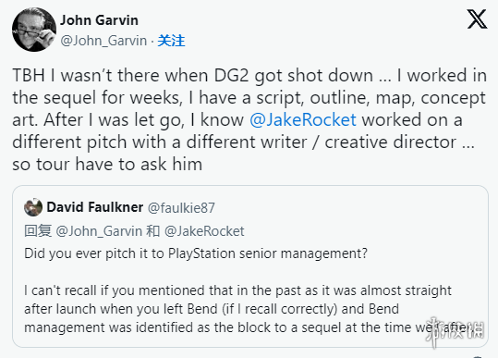498x358 pixels.
Task: Click the main tweet text about DG2
Action: point(249,120)
